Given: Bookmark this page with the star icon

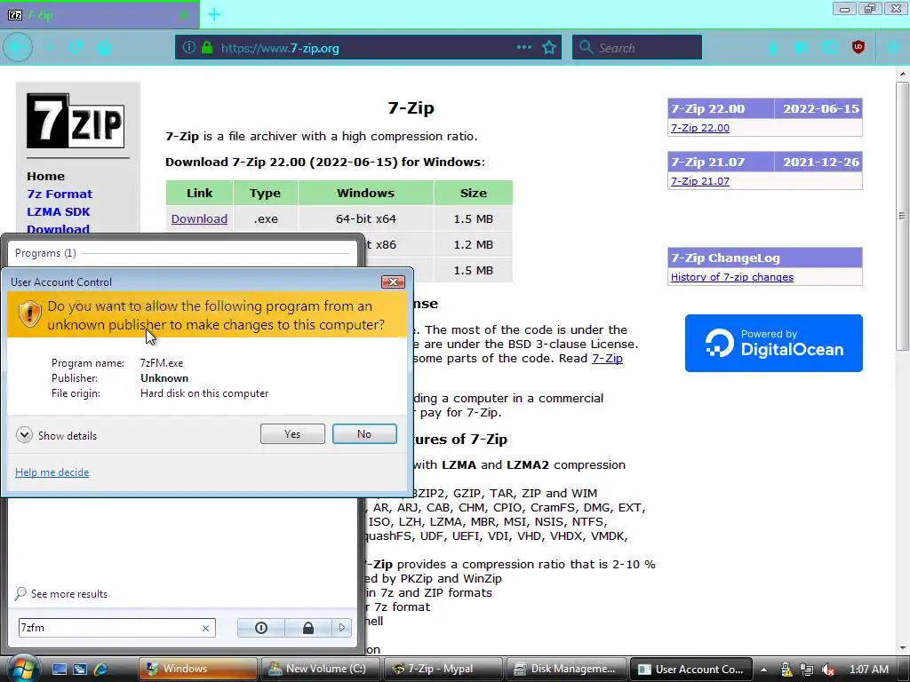Looking at the screenshot, I should 549,48.
